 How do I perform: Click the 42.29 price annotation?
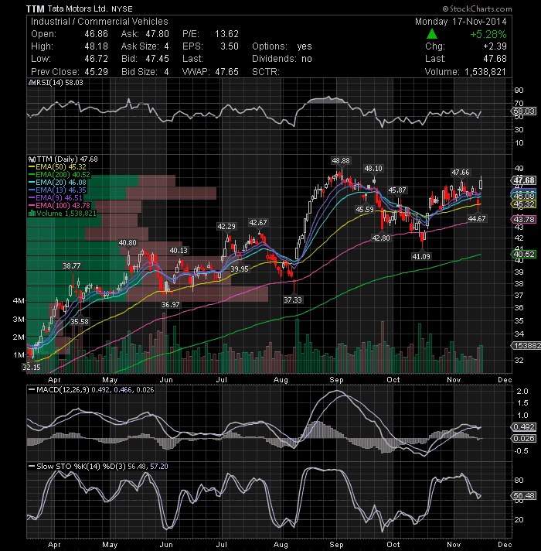click(x=226, y=226)
